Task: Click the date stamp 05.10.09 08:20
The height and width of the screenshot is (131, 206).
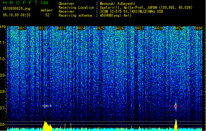Action: point(17,15)
